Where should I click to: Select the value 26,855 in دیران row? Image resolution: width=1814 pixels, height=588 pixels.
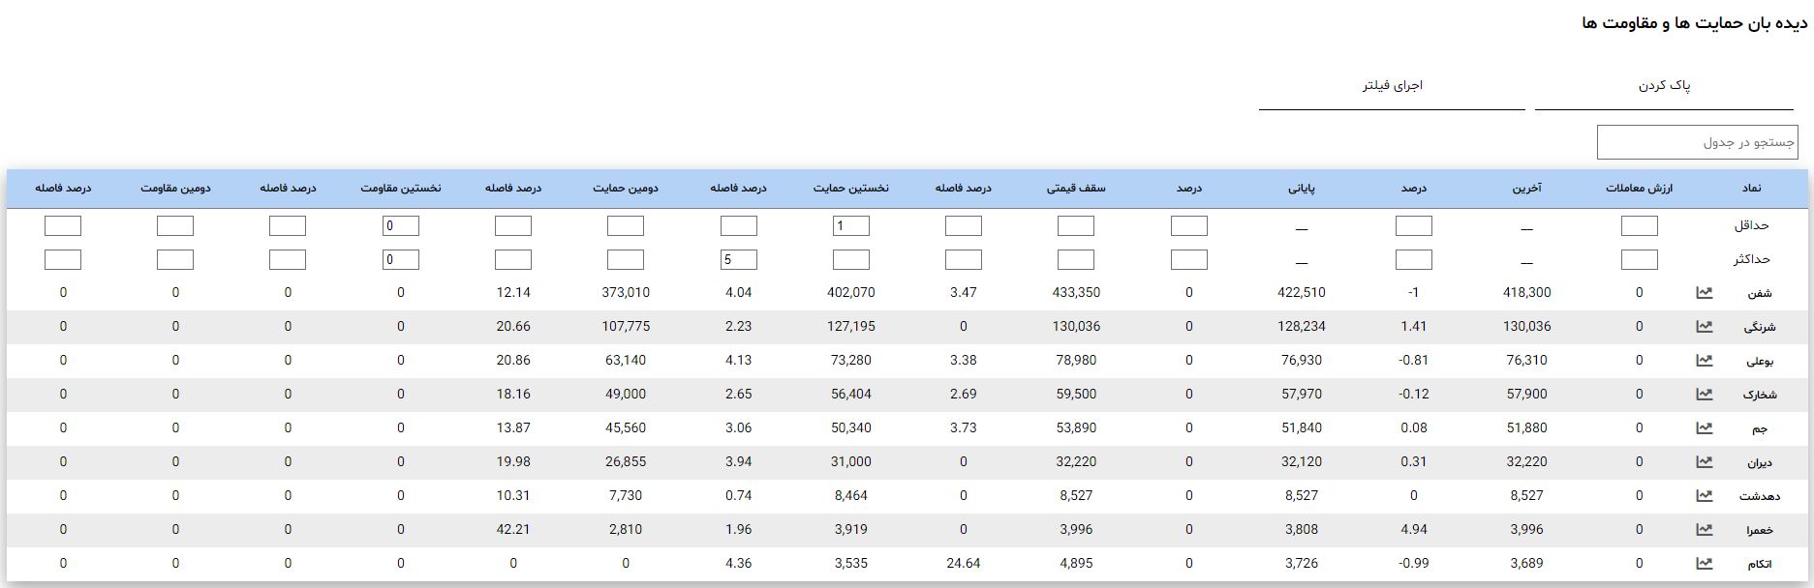pyautogui.click(x=626, y=461)
